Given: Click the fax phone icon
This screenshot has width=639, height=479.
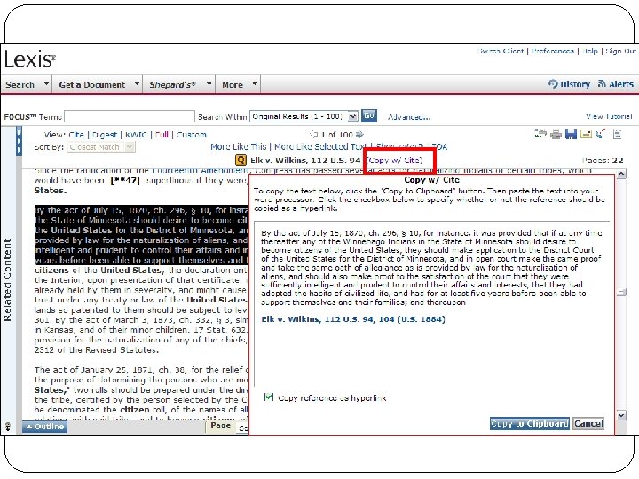Looking at the screenshot, I should point(600,134).
